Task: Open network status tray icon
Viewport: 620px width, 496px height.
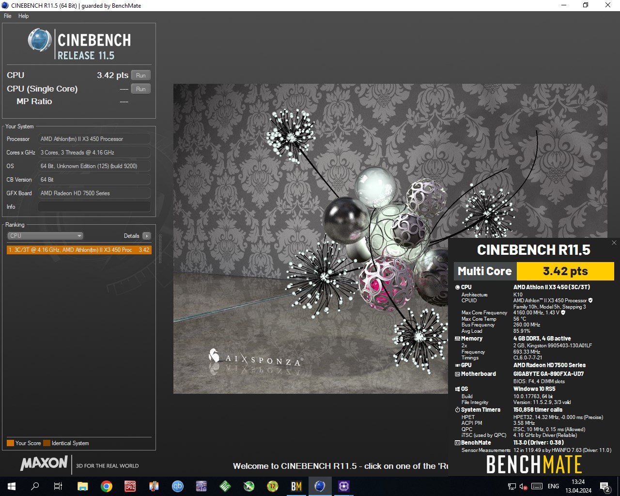Action: [512, 486]
